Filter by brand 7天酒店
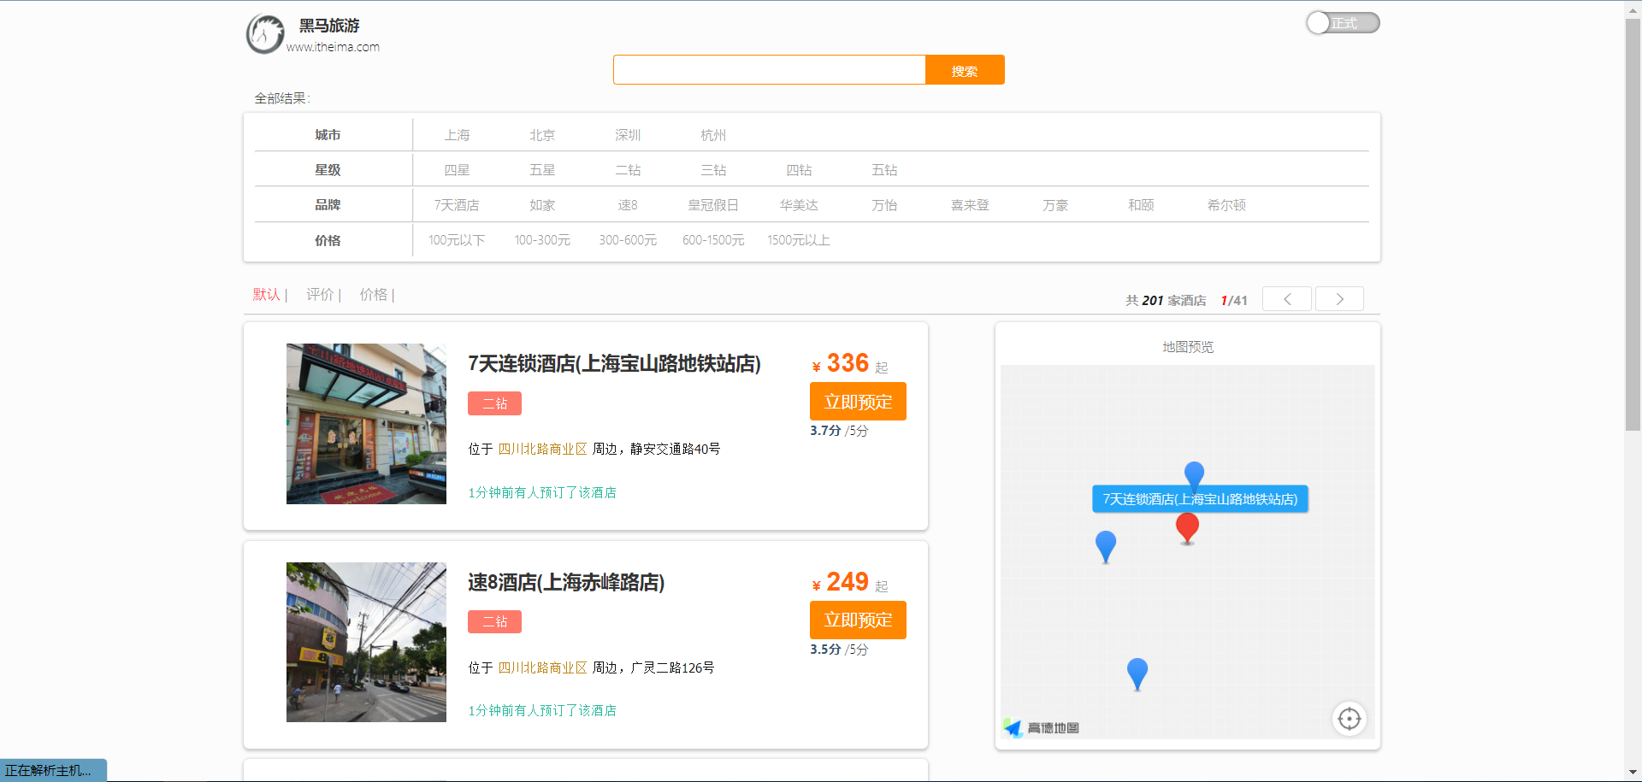The image size is (1642, 782). click(x=457, y=205)
